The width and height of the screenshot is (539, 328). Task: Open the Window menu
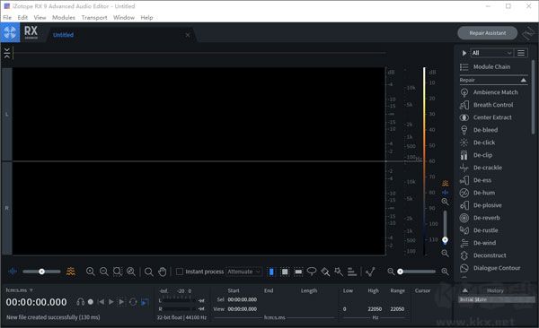coord(124,18)
